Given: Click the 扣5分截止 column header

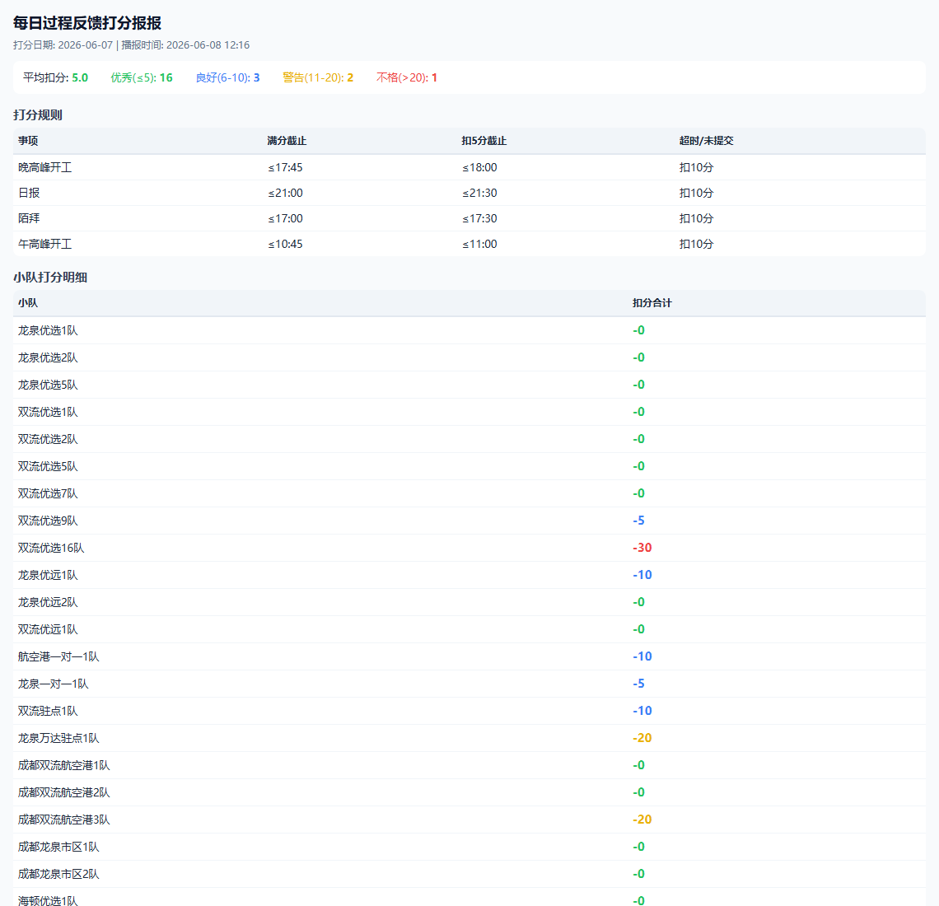Looking at the screenshot, I should 484,141.
